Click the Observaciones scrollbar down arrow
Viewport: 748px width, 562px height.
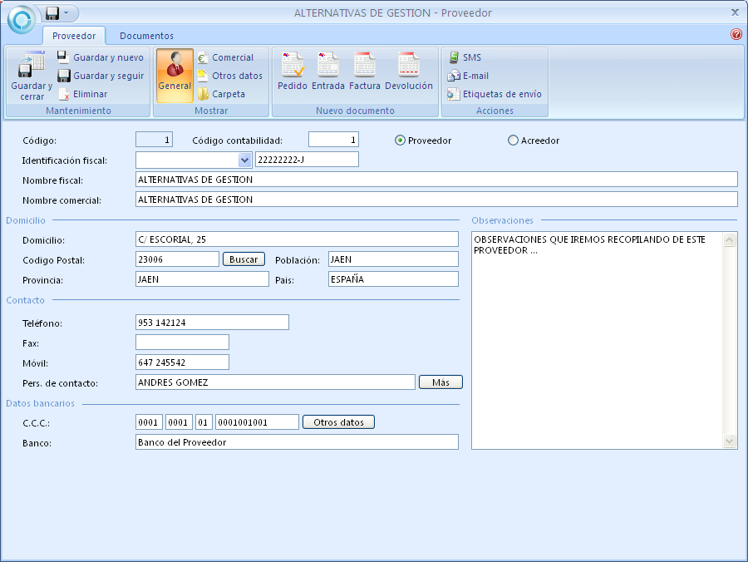730,441
